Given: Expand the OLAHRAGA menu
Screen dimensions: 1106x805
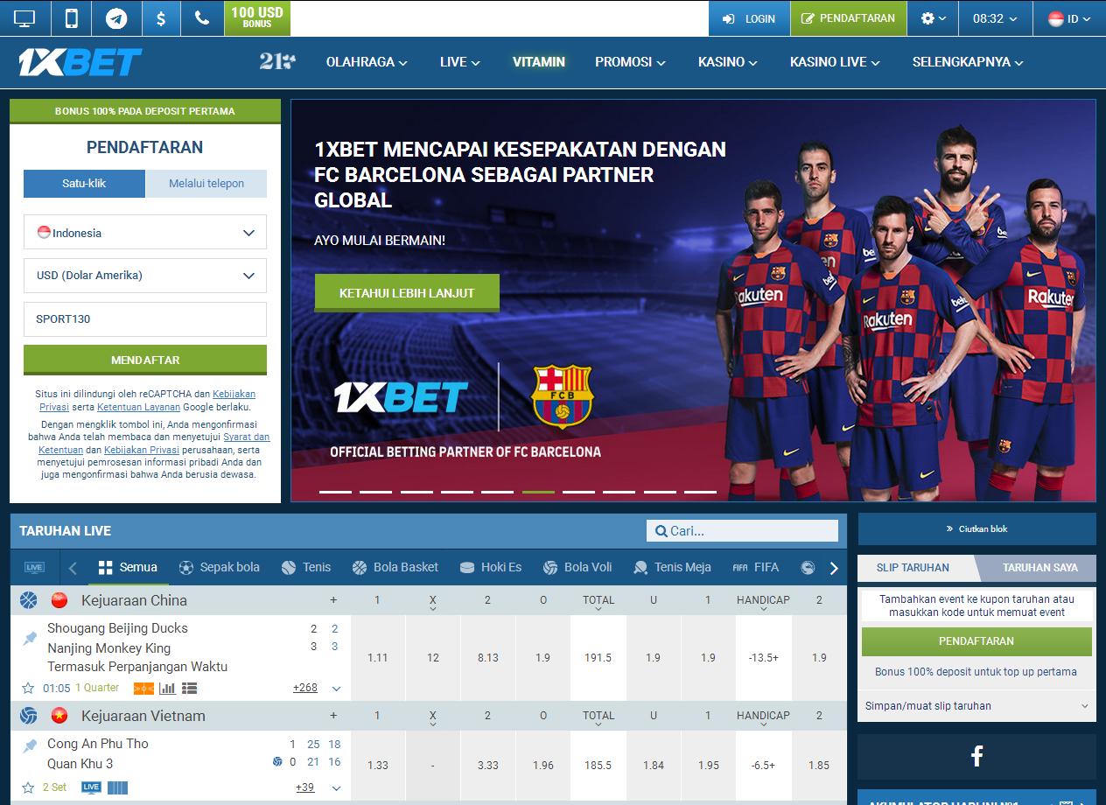Looking at the screenshot, I should coord(367,62).
